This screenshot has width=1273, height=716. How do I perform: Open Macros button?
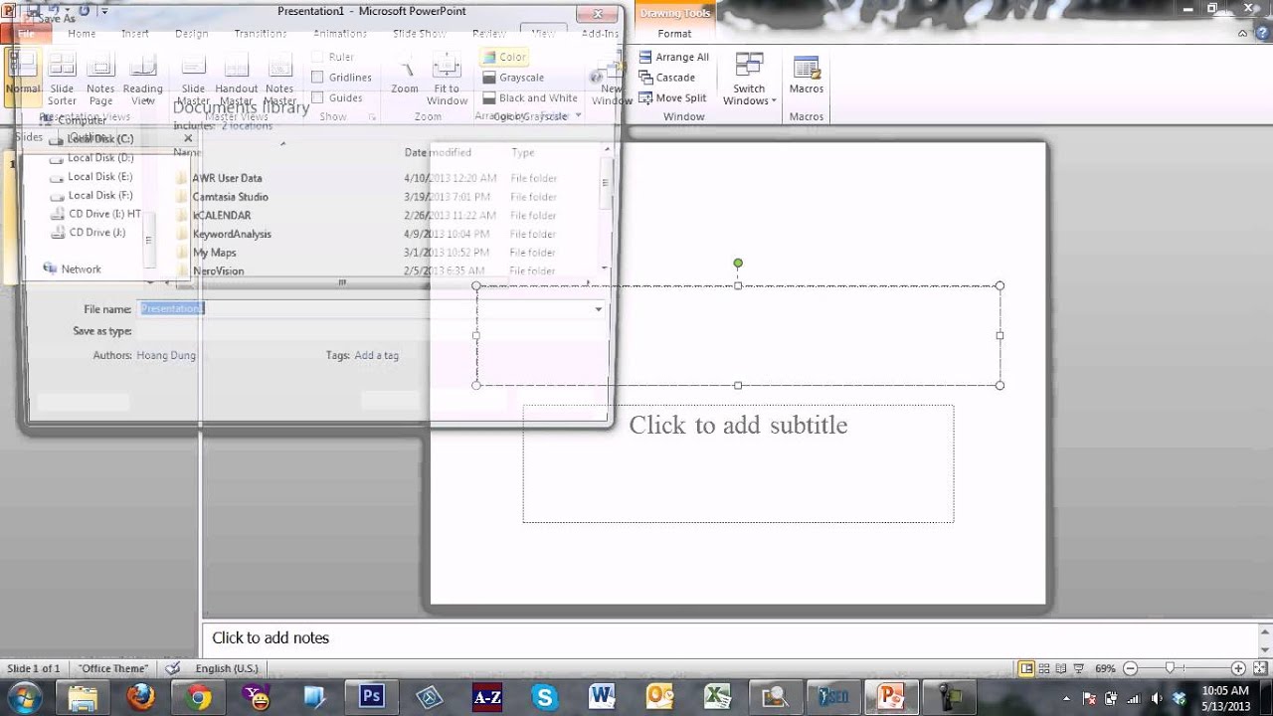pyautogui.click(x=807, y=75)
